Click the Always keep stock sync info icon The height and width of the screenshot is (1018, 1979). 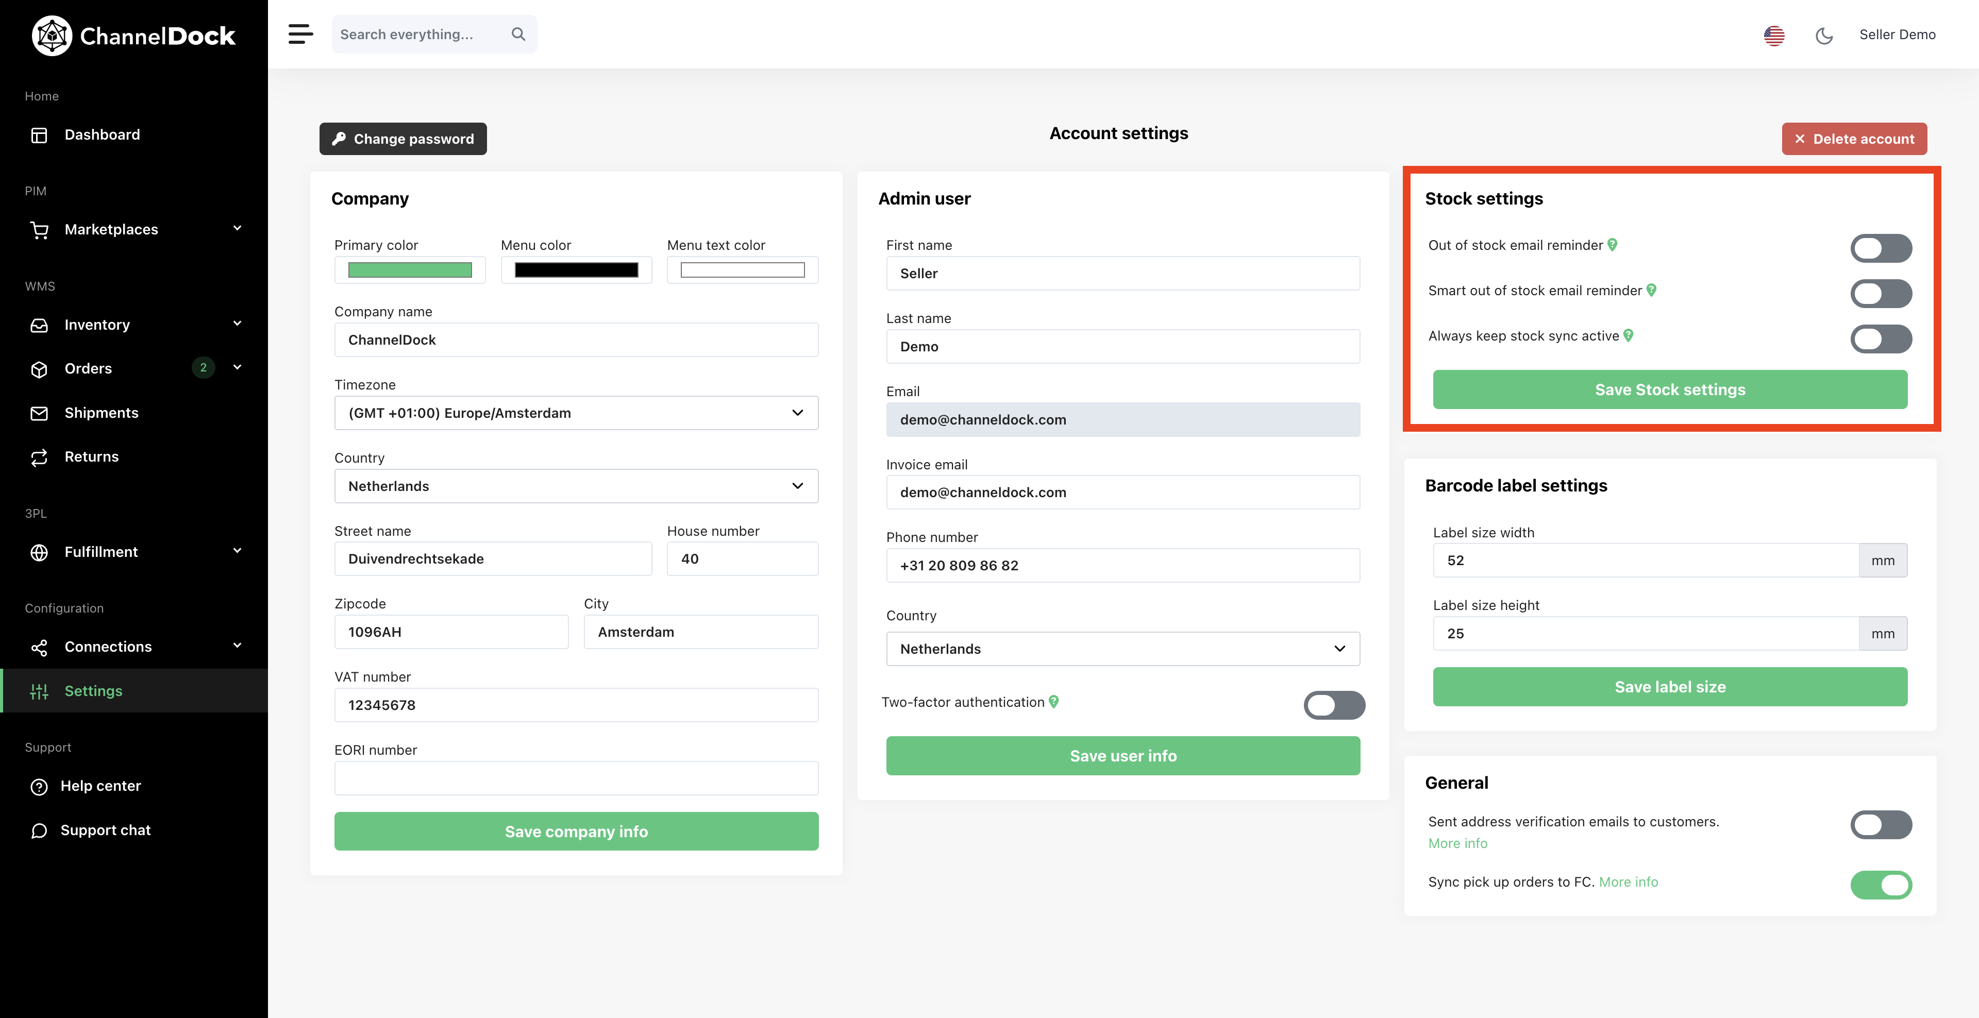pyautogui.click(x=1629, y=335)
